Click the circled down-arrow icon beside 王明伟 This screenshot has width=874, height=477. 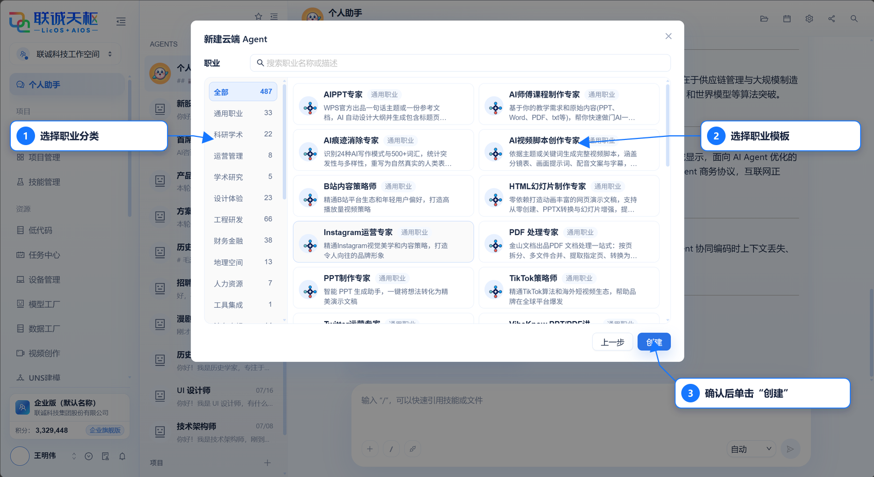(x=89, y=456)
